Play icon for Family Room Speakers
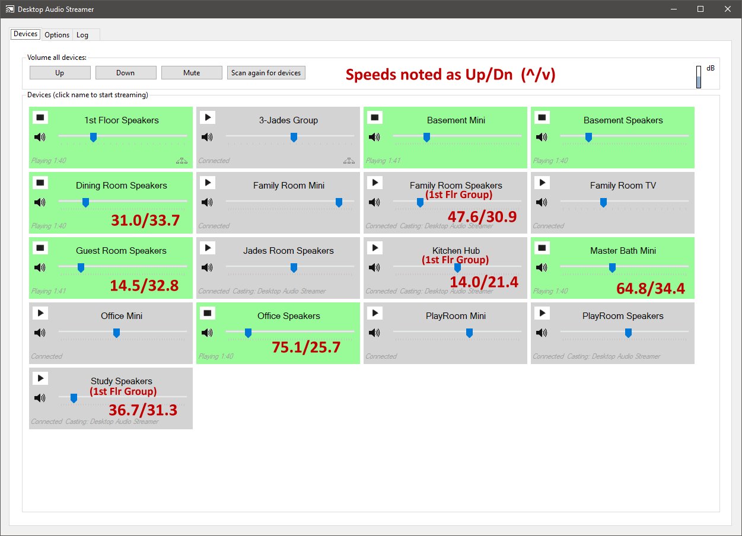742x536 pixels. 375,183
